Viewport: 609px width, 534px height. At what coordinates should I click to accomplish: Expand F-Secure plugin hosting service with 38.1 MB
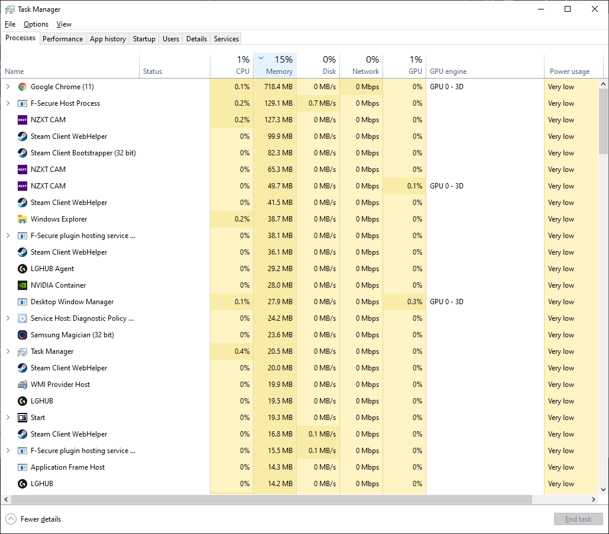[x=8, y=236]
